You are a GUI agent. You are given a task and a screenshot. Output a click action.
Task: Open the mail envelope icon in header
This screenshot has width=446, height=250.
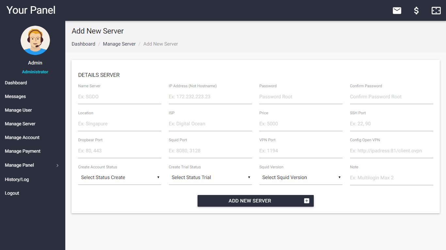point(397,11)
